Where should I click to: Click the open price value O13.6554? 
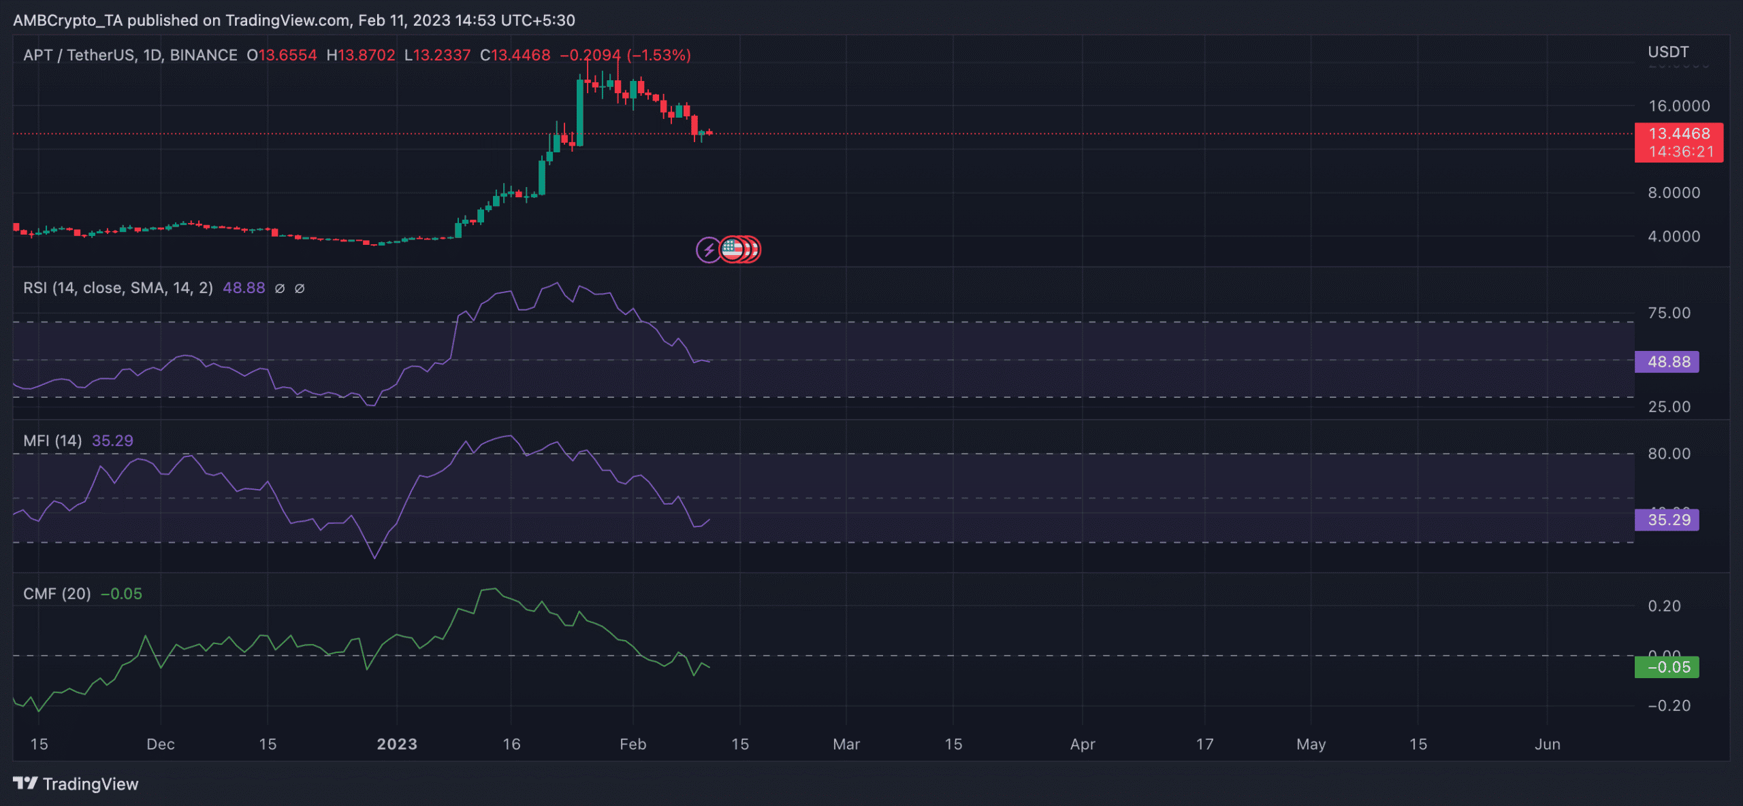tap(281, 55)
